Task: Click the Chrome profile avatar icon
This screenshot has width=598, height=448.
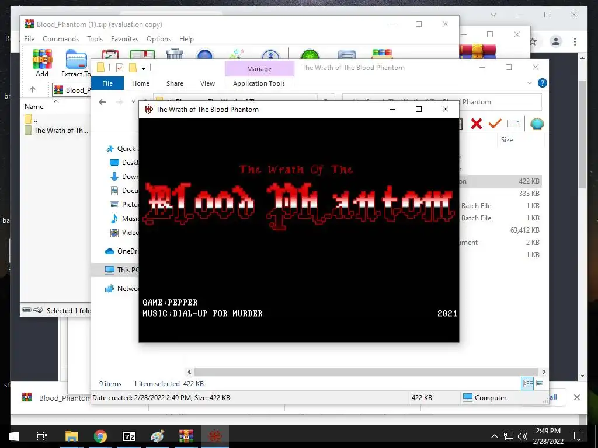Action: click(x=556, y=41)
